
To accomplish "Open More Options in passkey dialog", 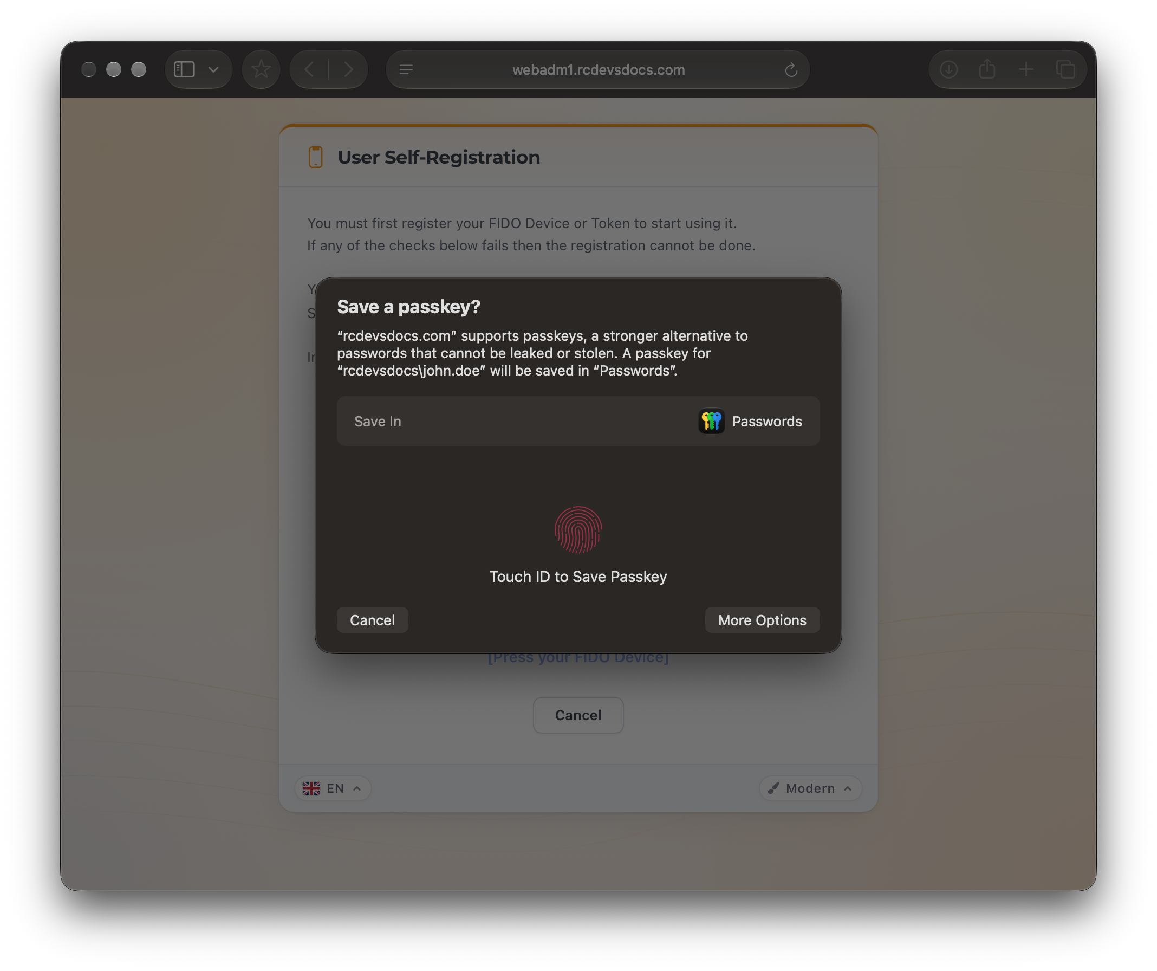I will (x=762, y=620).
